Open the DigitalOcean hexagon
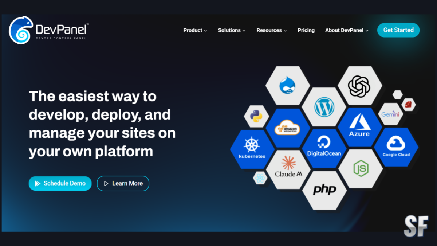Viewport: 437px width, 246px height. point(324,148)
